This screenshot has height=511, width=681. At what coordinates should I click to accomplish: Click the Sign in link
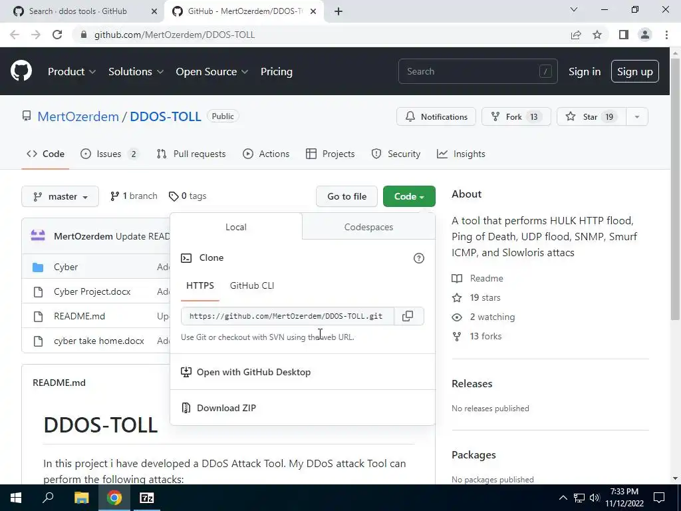point(585,72)
